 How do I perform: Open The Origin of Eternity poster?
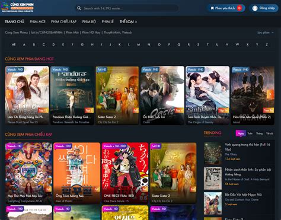(207, 95)
